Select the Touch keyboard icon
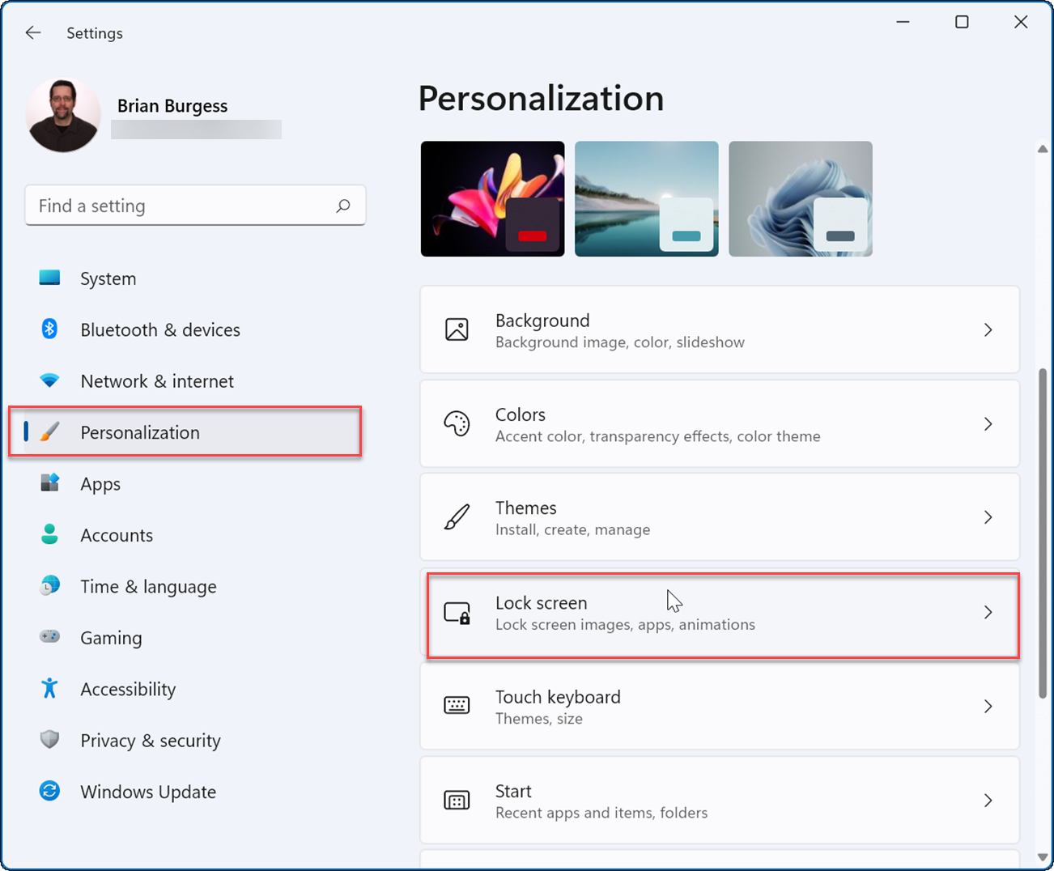1054x871 pixels. click(457, 706)
